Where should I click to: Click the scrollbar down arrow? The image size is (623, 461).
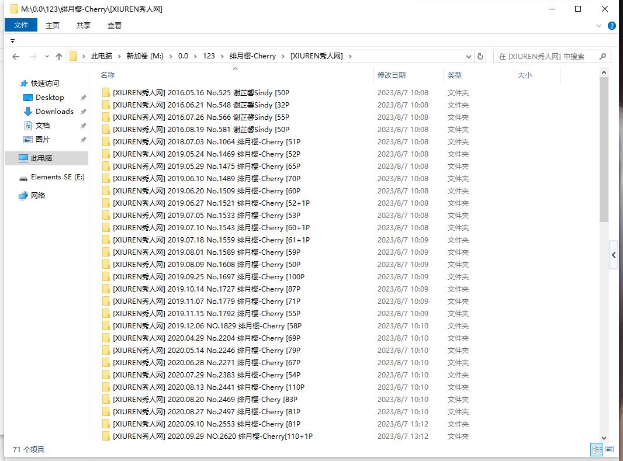click(604, 438)
